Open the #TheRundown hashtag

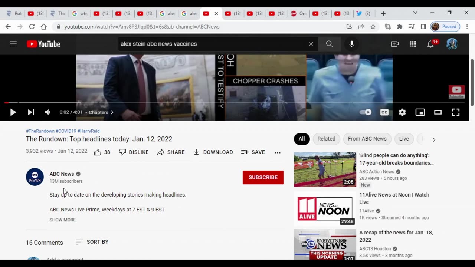point(40,131)
